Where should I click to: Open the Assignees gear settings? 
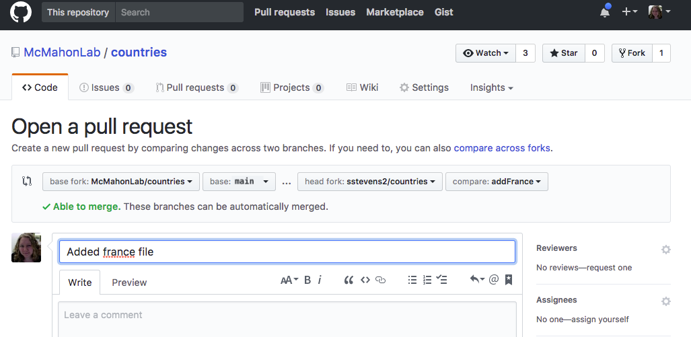tap(666, 301)
